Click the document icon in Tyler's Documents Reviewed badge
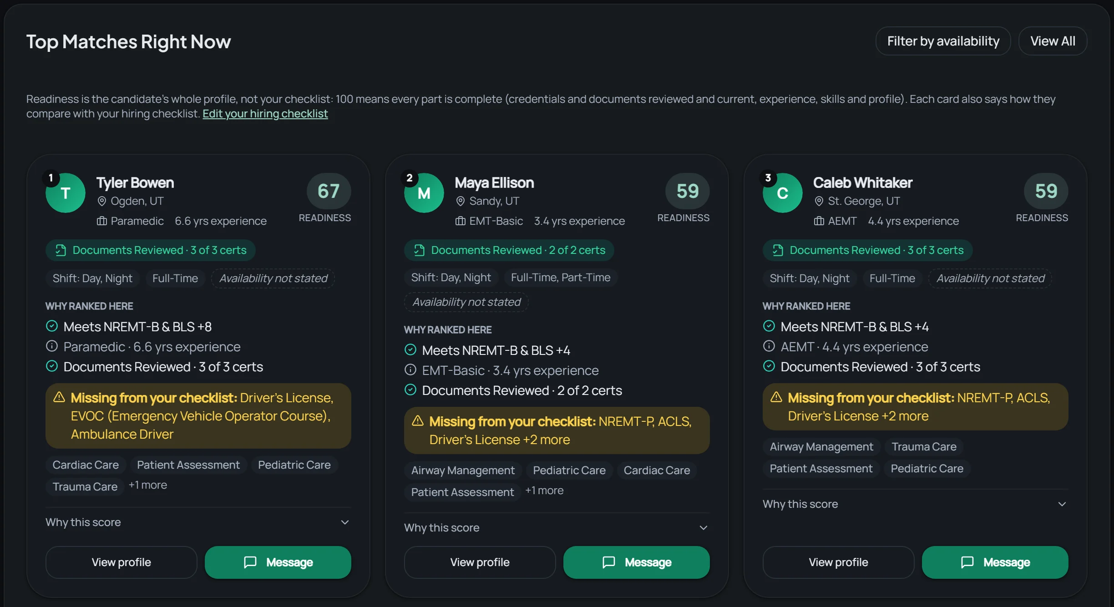This screenshot has width=1114, height=607. pos(61,250)
